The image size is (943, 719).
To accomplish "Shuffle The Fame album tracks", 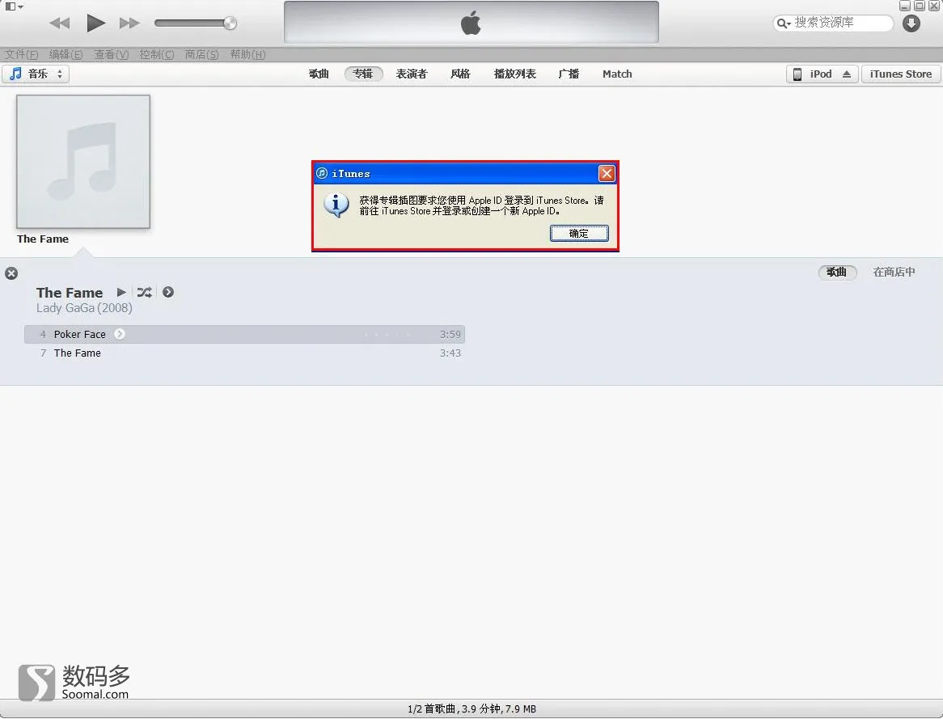I will pos(144,293).
